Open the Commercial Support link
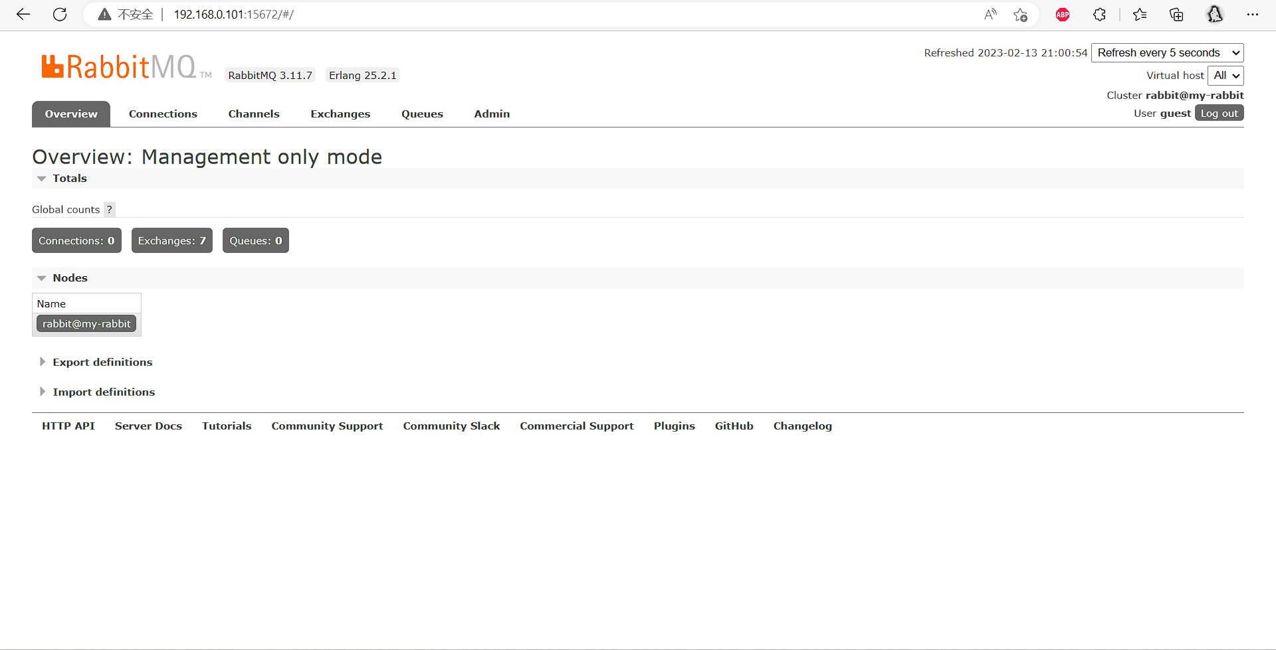 [577, 426]
